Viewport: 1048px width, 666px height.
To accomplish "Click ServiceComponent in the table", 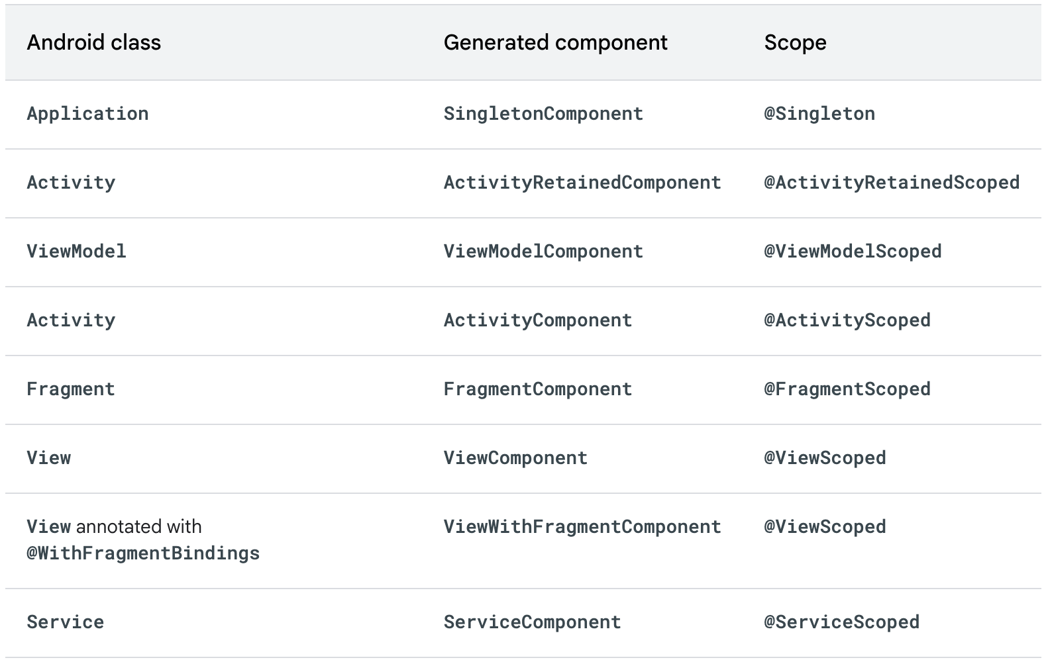I will pyautogui.click(x=532, y=622).
